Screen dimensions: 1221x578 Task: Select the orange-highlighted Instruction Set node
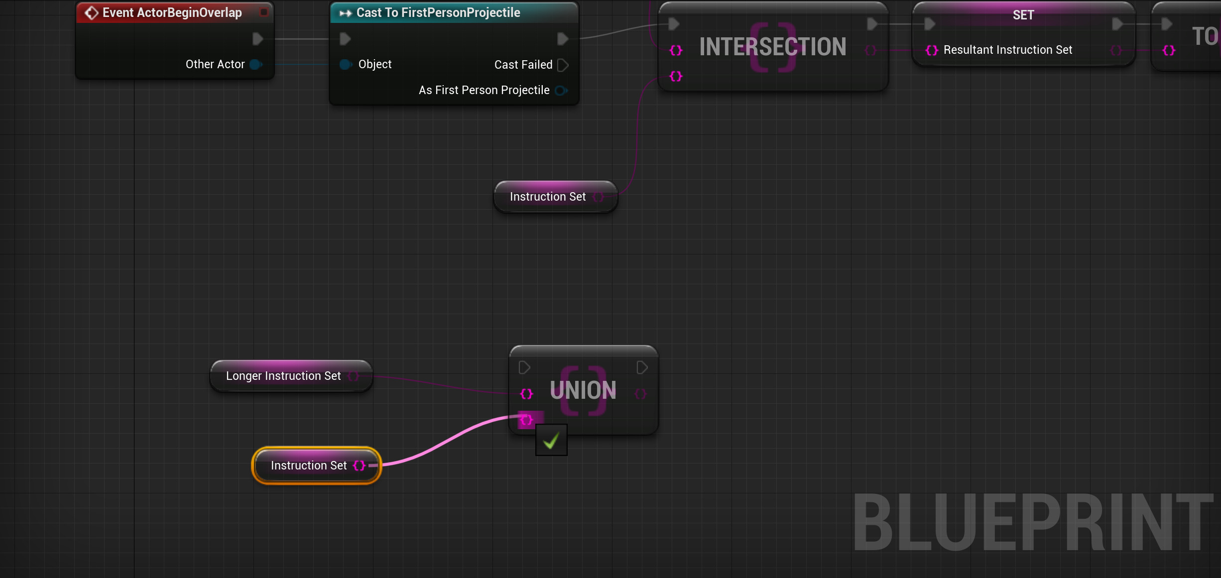pyautogui.click(x=309, y=465)
